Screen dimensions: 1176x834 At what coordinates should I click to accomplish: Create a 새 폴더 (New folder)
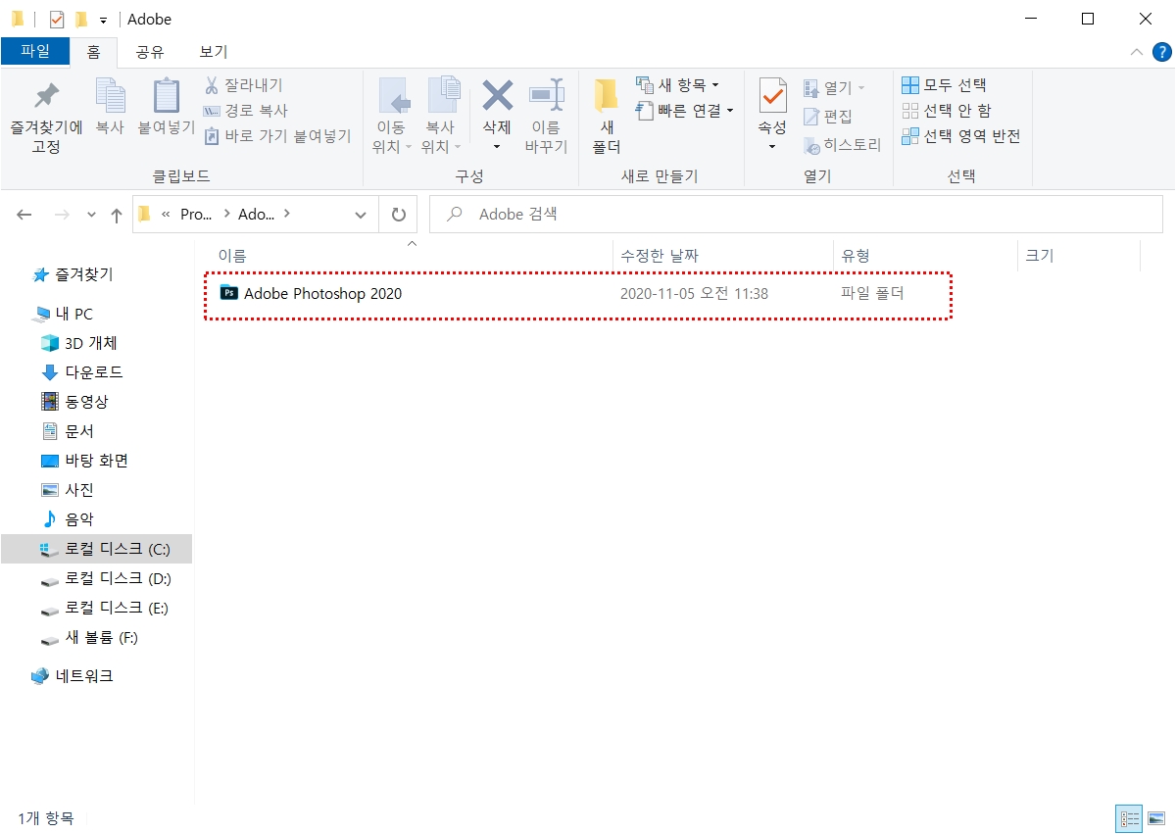pos(607,117)
